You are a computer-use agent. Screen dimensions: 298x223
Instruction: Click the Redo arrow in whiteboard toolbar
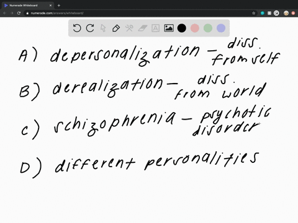click(x=90, y=28)
